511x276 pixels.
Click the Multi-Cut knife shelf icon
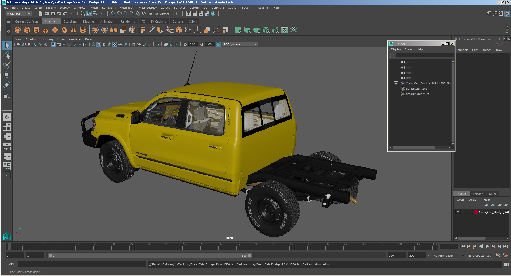(151, 30)
